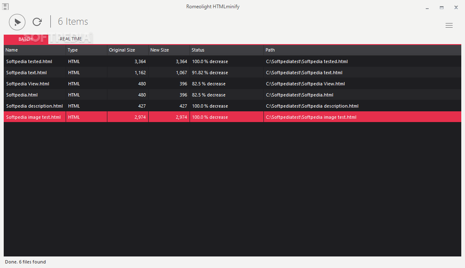Sort by the Name column header
465x268 pixels.
coord(35,50)
